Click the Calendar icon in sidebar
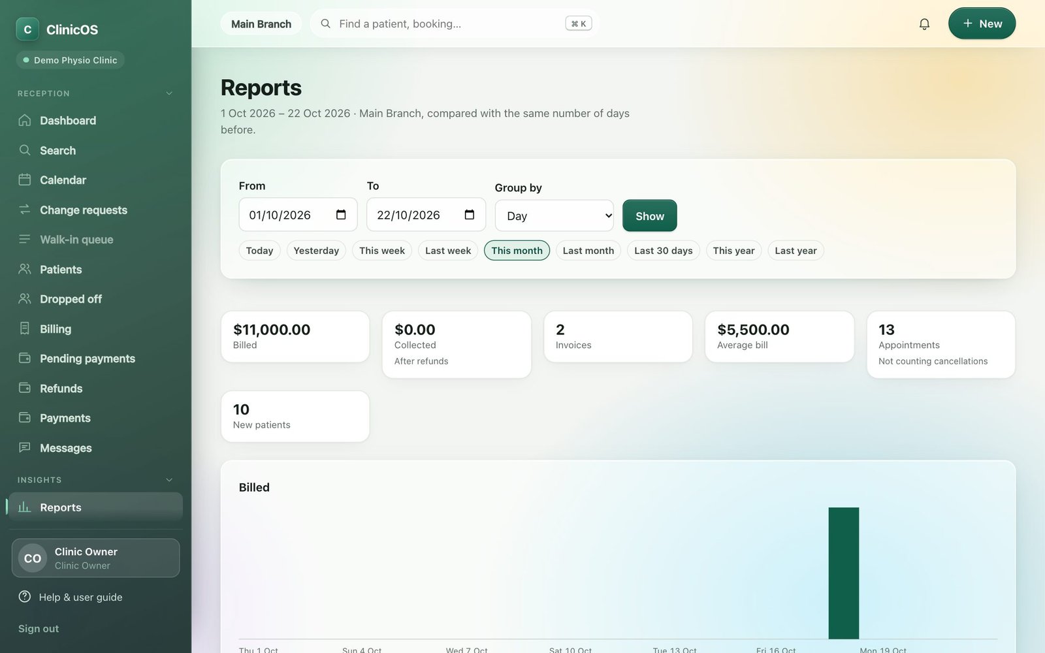This screenshot has width=1045, height=653. point(25,180)
